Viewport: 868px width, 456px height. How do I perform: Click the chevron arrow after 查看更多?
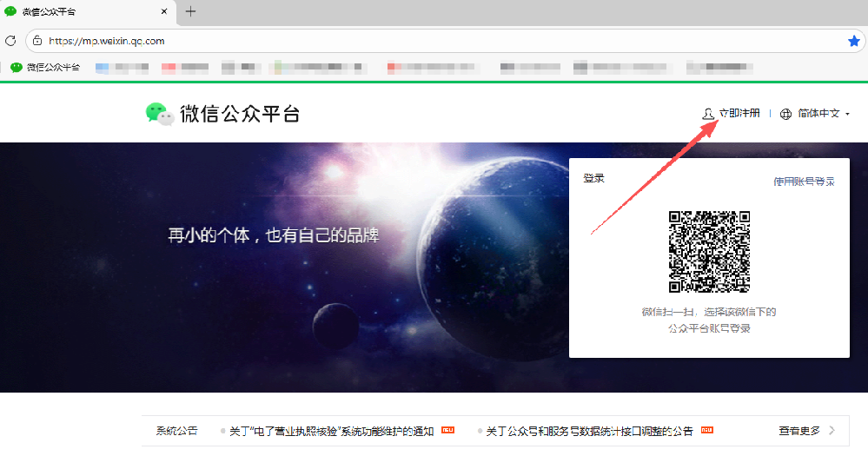point(832,430)
